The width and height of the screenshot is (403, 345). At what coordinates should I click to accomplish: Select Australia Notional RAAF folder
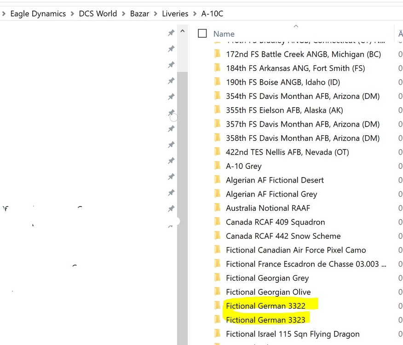click(268, 208)
